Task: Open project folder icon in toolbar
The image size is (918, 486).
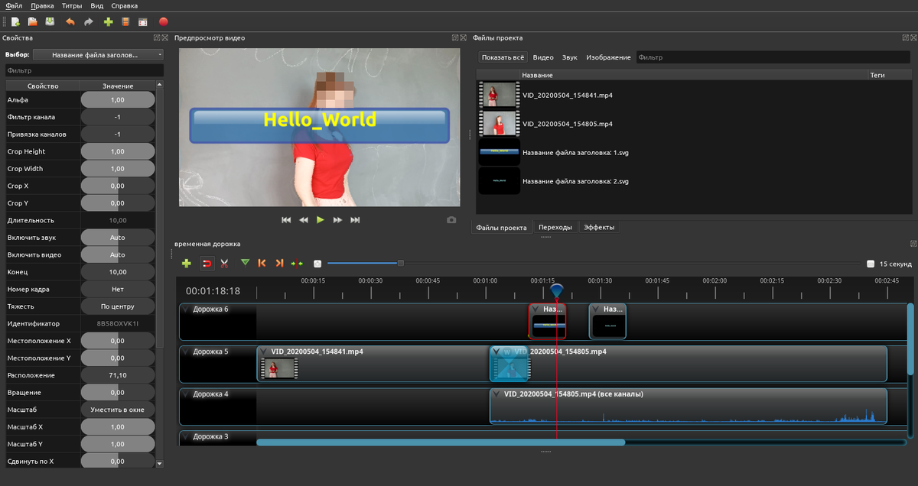Action: coord(32,21)
